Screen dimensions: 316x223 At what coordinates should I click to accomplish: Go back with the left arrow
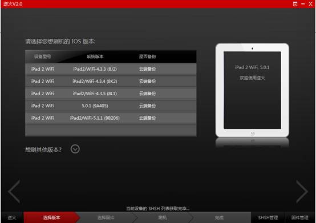click(x=14, y=192)
